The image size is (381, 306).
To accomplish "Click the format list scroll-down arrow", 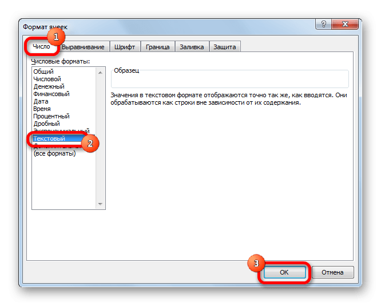I will [x=100, y=204].
